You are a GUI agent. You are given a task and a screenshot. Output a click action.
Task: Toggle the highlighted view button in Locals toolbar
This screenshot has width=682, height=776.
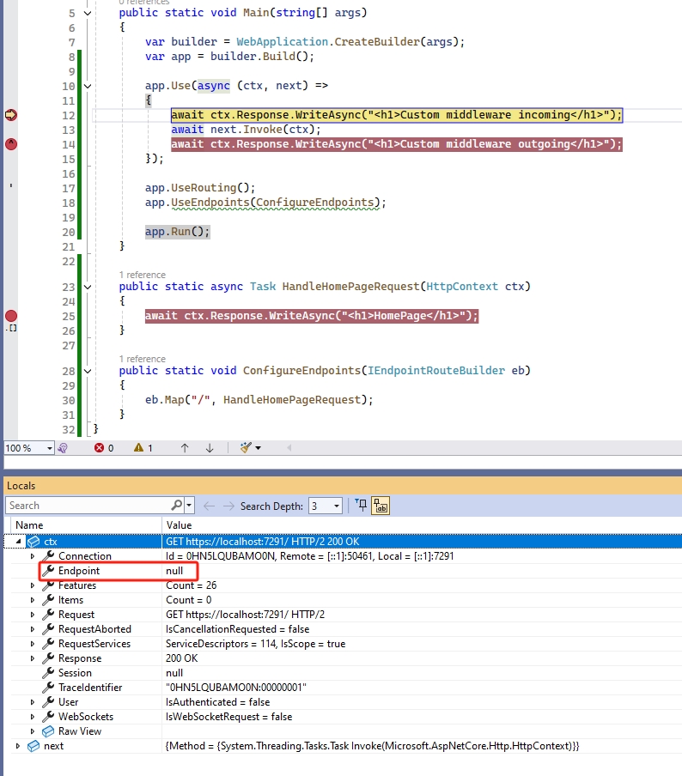381,506
